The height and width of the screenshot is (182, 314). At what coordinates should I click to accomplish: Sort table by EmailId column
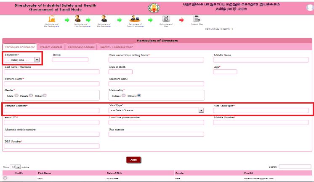[x=277, y=173]
